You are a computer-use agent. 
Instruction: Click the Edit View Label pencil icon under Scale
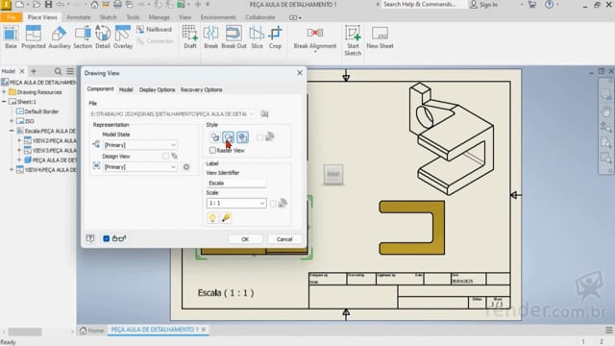[226, 218]
